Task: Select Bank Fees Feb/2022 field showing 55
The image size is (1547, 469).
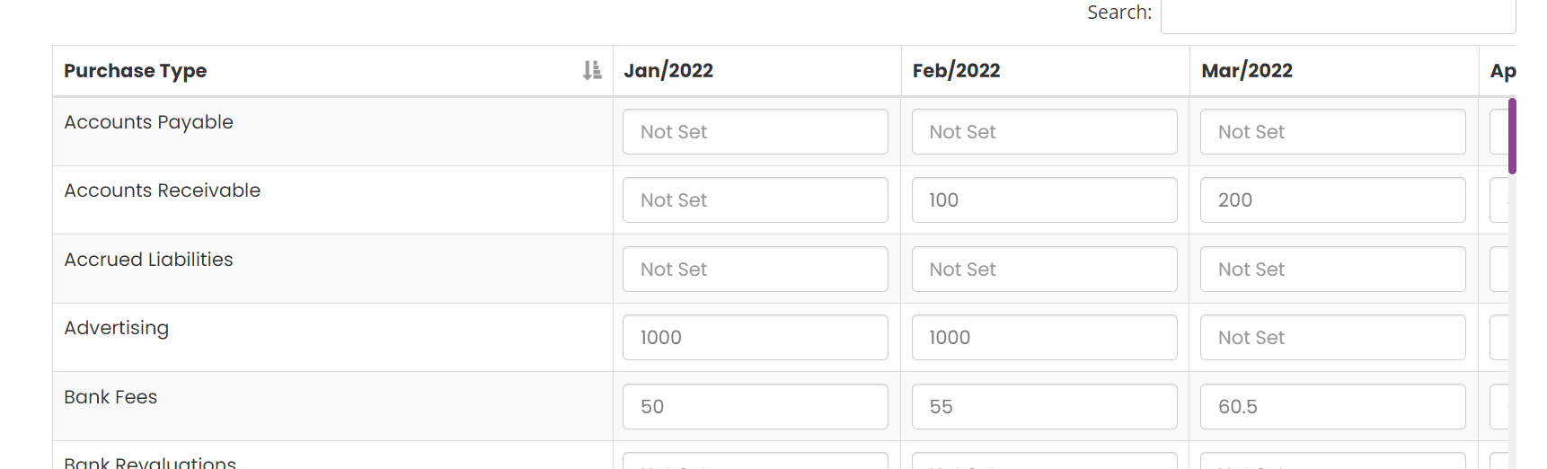Action: coord(1045,406)
